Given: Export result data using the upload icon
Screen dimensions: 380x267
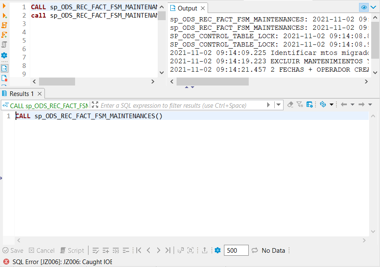Looking at the screenshot, I should pos(204,250).
